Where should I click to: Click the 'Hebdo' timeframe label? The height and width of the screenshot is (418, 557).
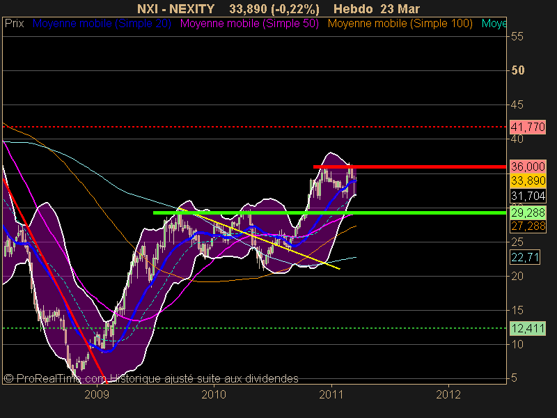(353, 8)
